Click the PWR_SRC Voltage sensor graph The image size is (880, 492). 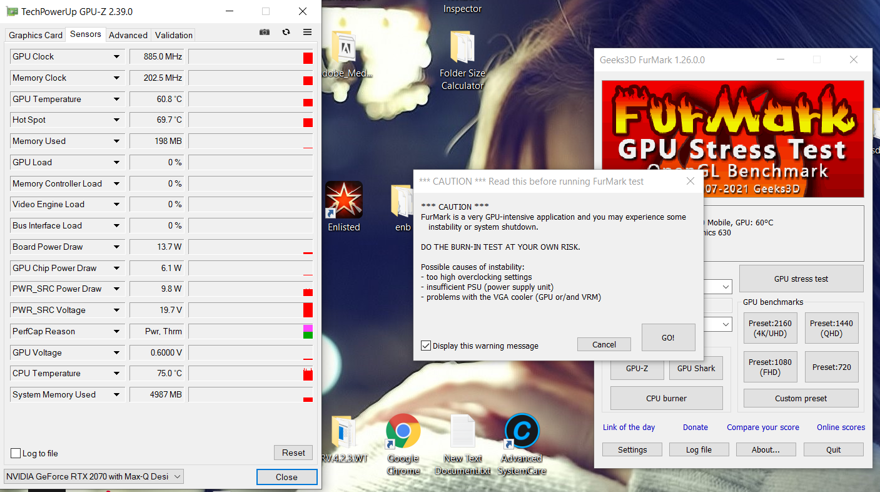coord(251,310)
